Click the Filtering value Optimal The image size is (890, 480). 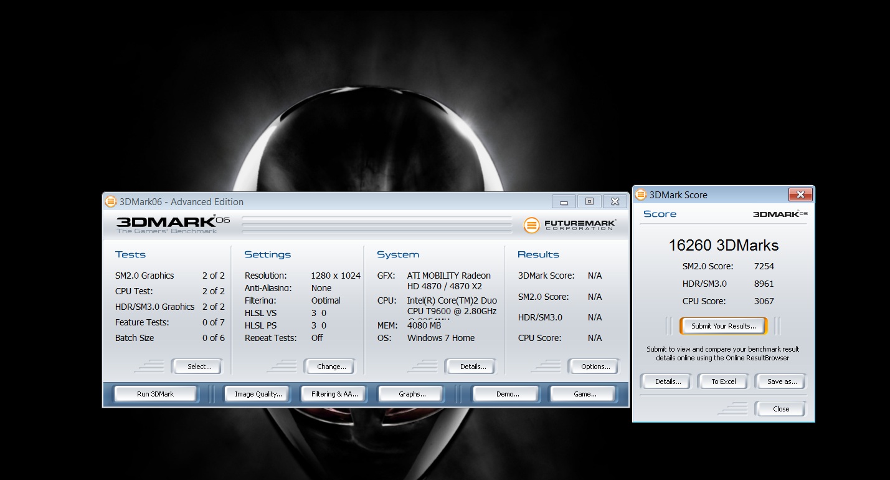tap(326, 300)
